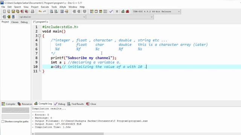Undo the last edit using toolbar arrow
Image resolution: width=241 pixels, height=135 pixels.
coord(40,12)
